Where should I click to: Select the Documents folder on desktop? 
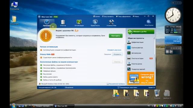pos(14,20)
